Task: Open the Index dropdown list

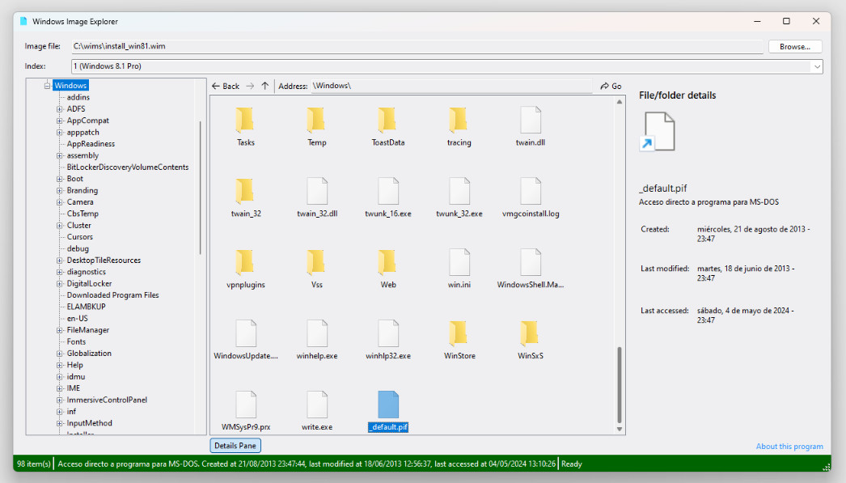Action: pos(817,66)
